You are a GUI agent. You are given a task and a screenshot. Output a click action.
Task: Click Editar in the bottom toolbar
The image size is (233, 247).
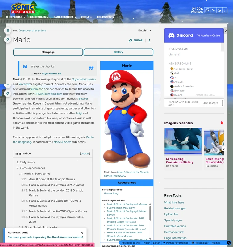click(x=156, y=243)
